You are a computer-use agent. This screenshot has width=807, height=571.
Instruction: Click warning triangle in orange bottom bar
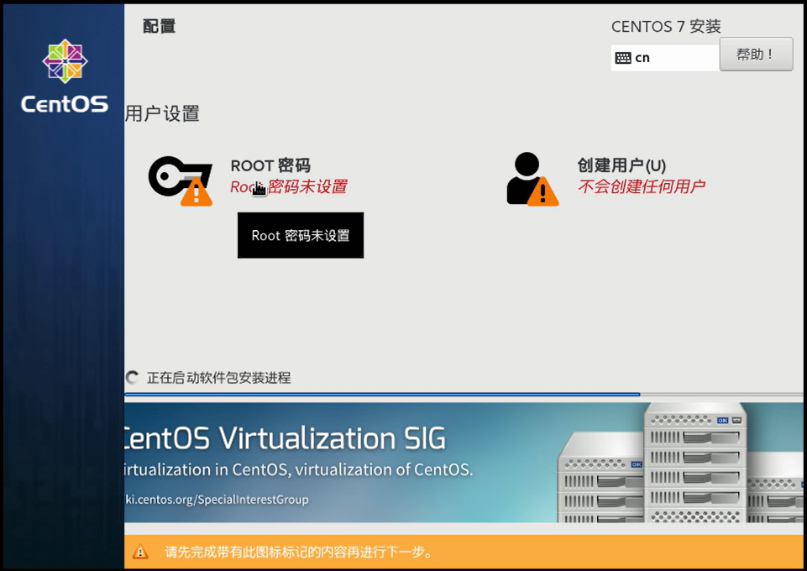[x=140, y=552]
